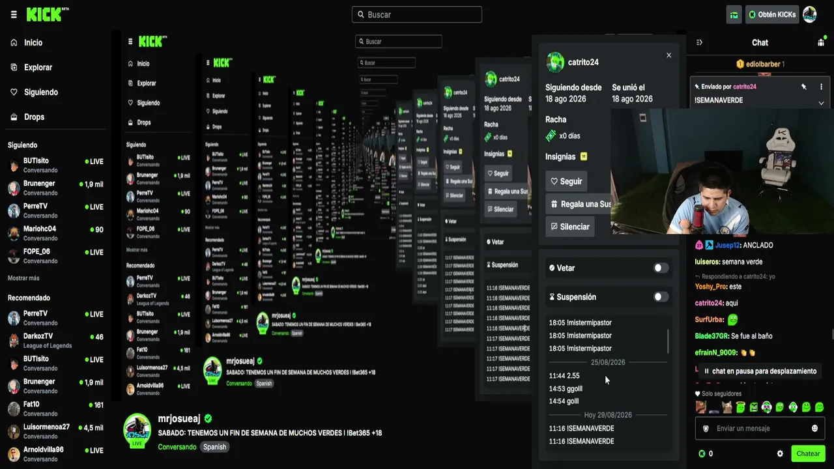
Task: Open the green rewards chest icon in the header
Action: pos(734,14)
